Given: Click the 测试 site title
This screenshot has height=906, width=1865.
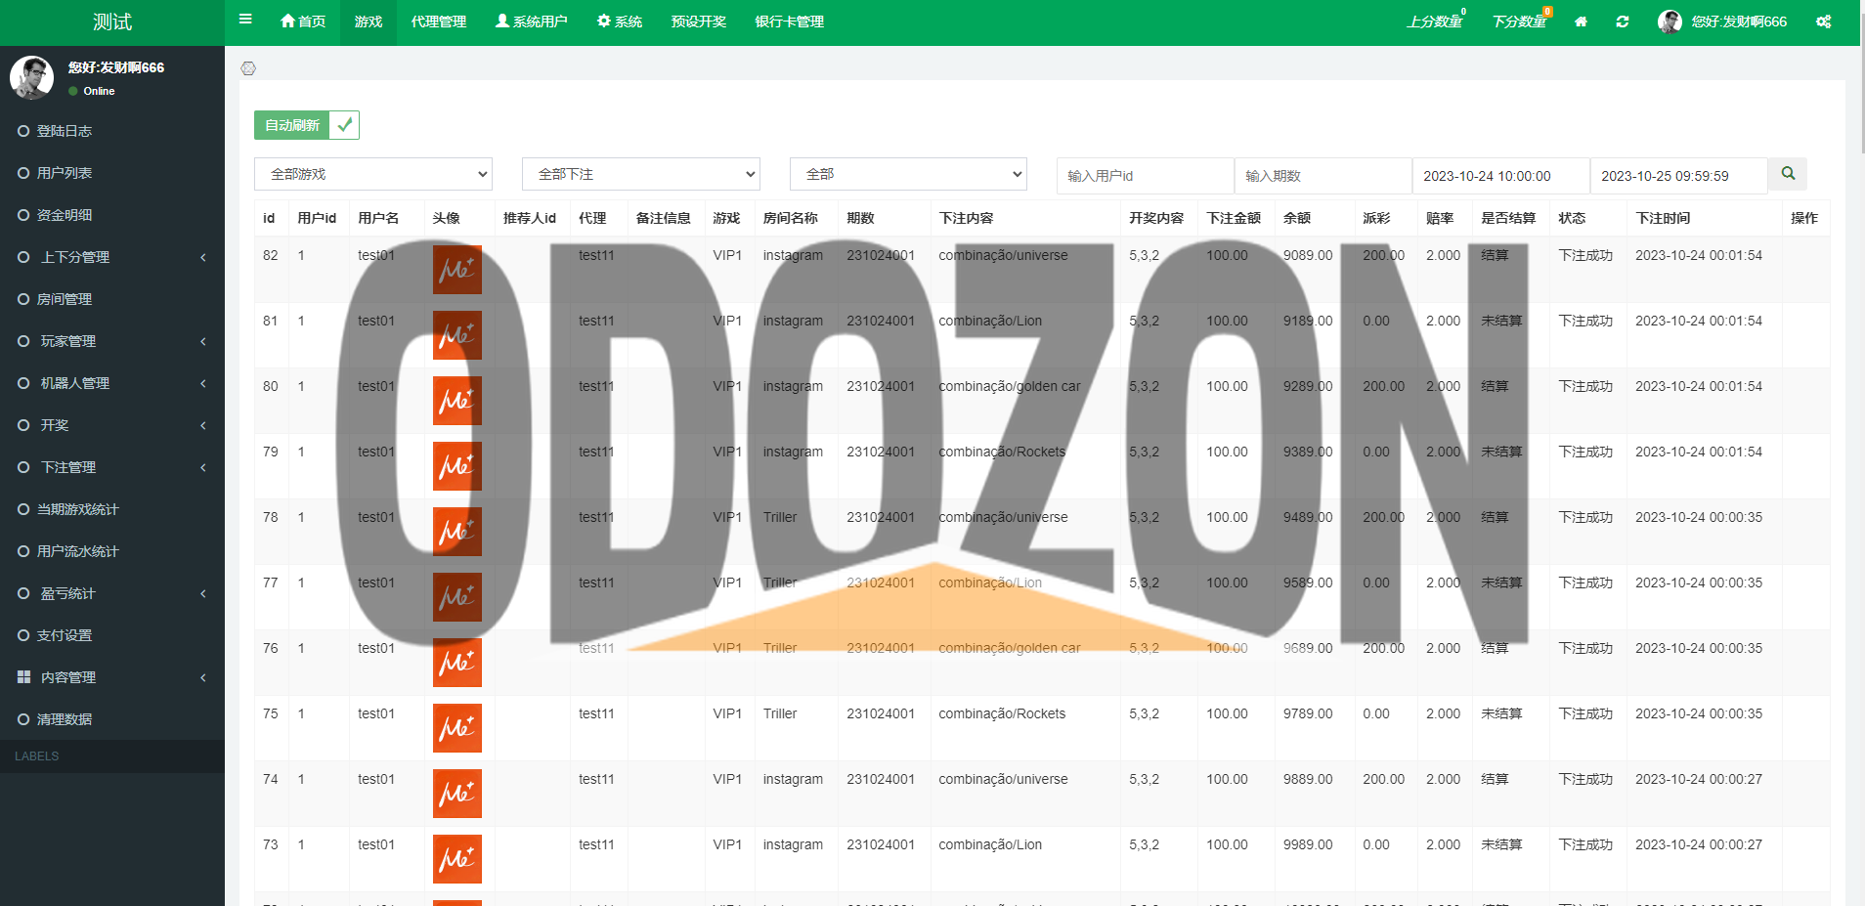Looking at the screenshot, I should pyautogui.click(x=112, y=22).
